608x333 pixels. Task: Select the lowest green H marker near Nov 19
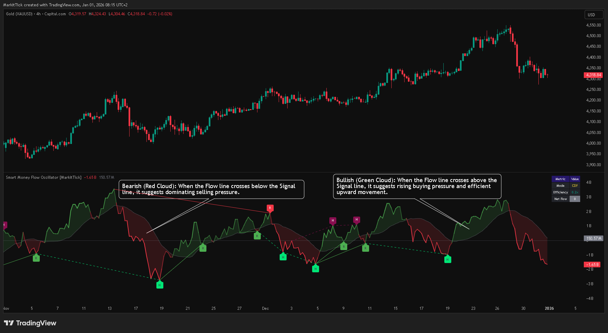pyautogui.click(x=160, y=285)
